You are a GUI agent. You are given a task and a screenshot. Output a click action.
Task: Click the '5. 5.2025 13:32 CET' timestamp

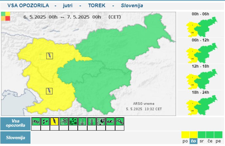coord(144,109)
